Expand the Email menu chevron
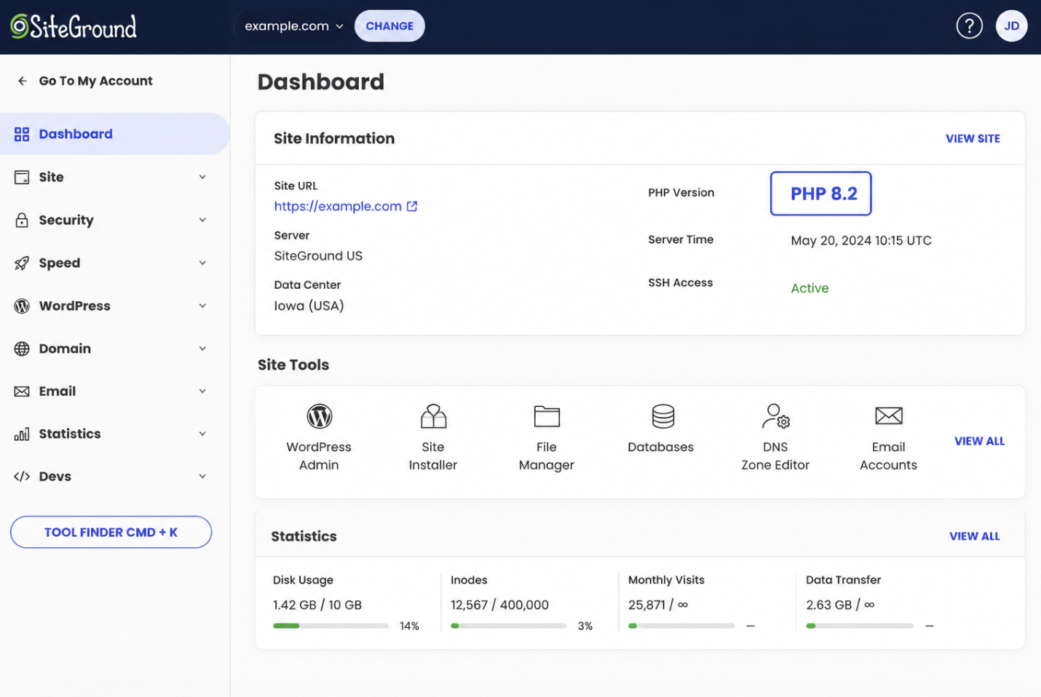This screenshot has width=1041, height=697. (202, 391)
